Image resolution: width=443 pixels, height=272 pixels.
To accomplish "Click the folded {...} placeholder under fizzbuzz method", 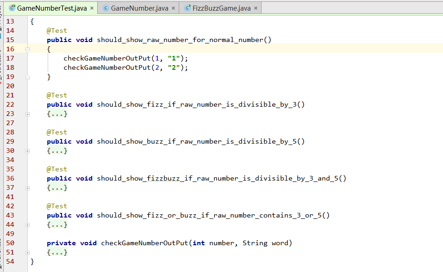I will [x=57, y=188].
